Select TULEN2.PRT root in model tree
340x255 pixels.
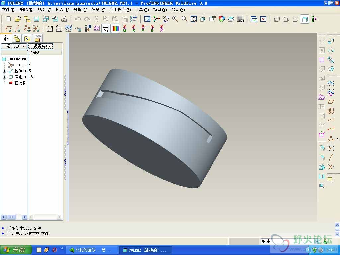click(15, 59)
